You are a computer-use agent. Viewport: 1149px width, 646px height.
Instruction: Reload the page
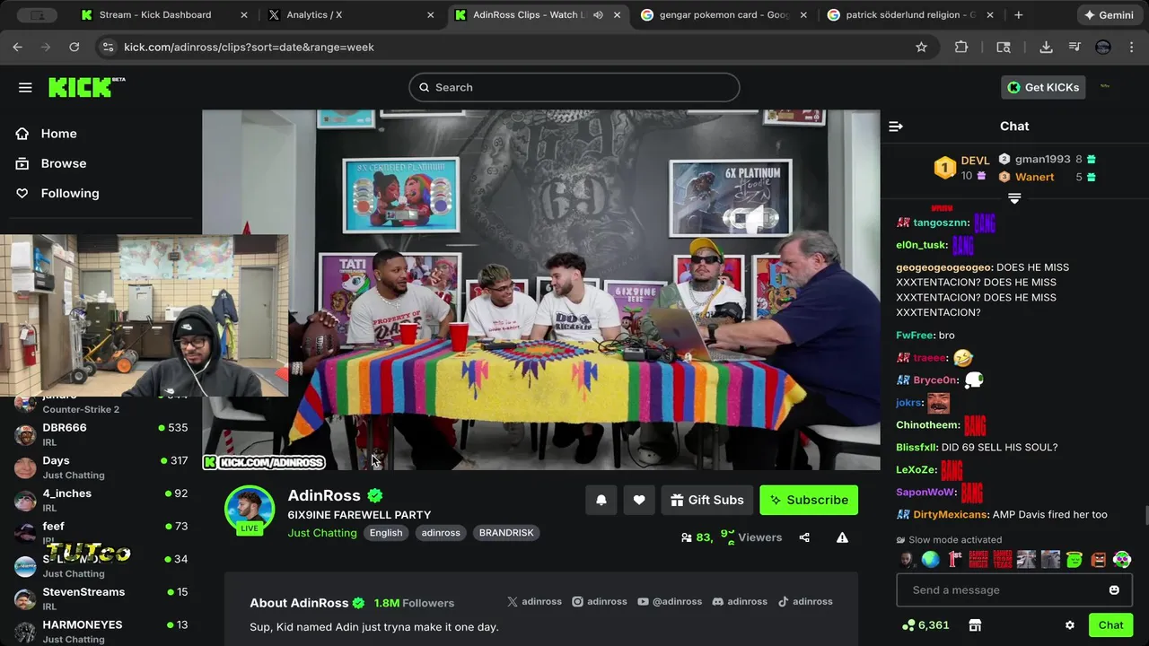[75, 47]
